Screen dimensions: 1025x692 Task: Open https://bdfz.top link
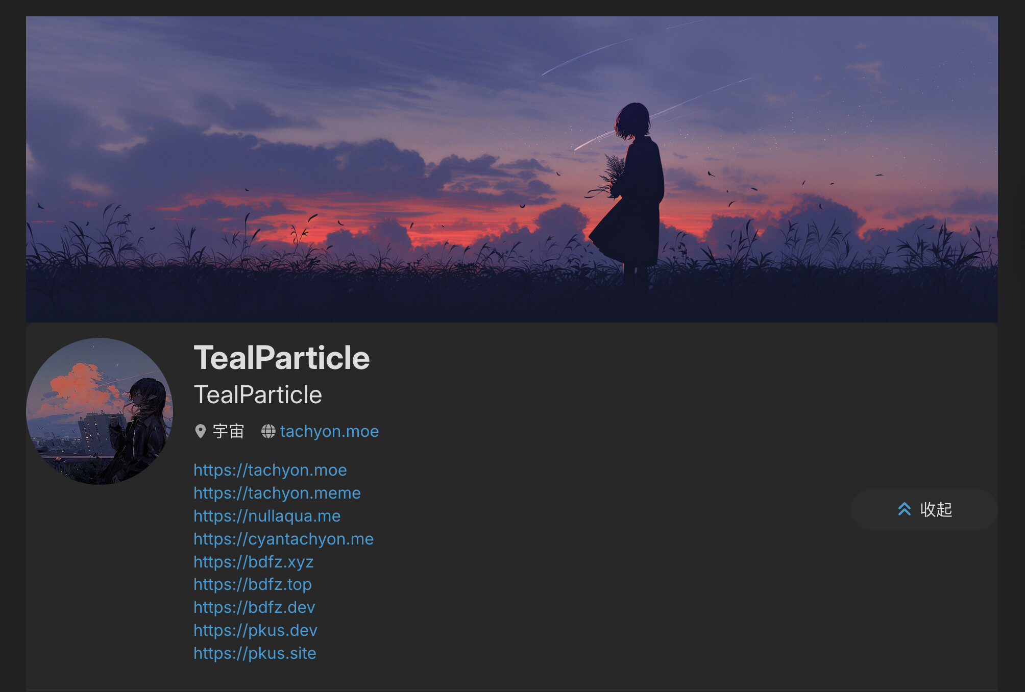tap(252, 584)
